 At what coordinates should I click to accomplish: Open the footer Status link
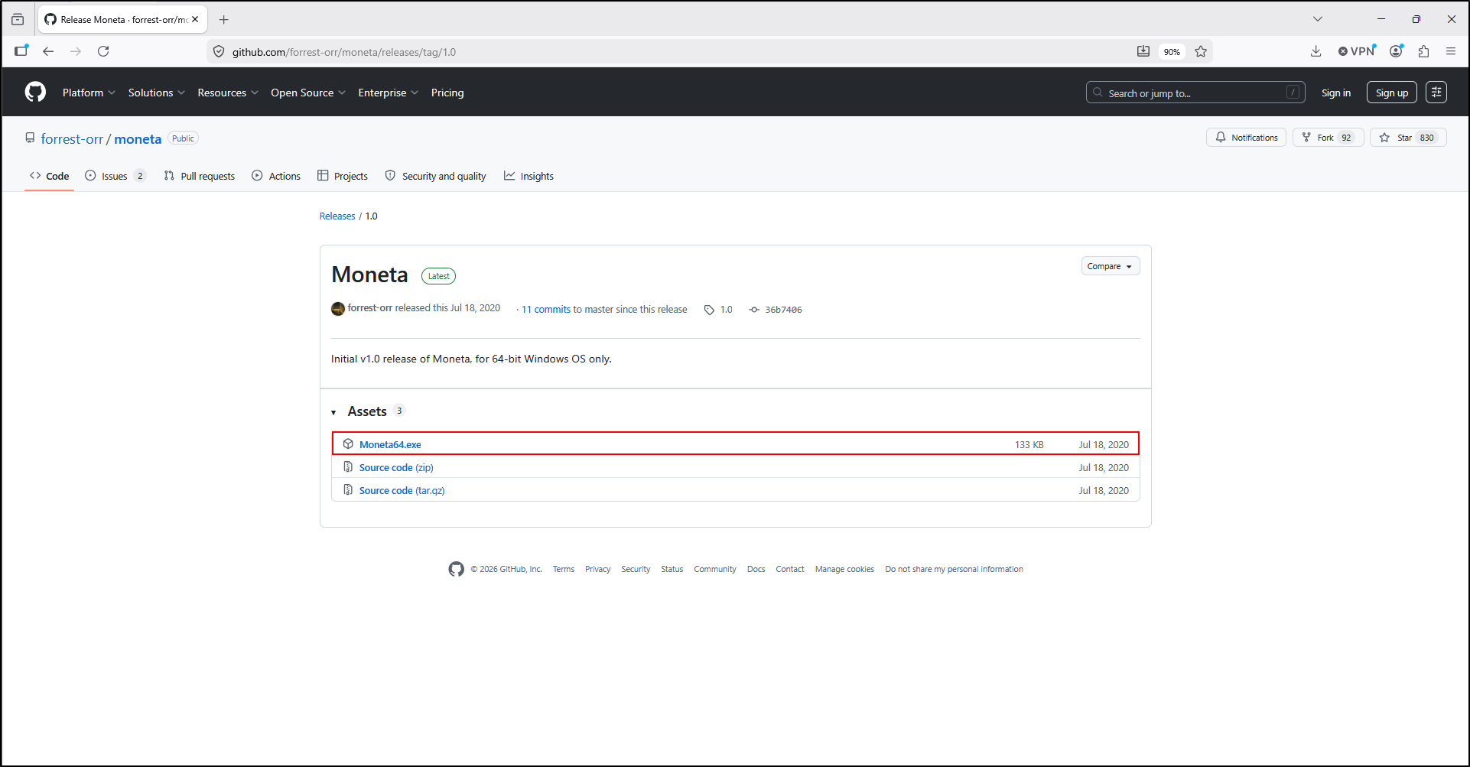click(x=672, y=569)
